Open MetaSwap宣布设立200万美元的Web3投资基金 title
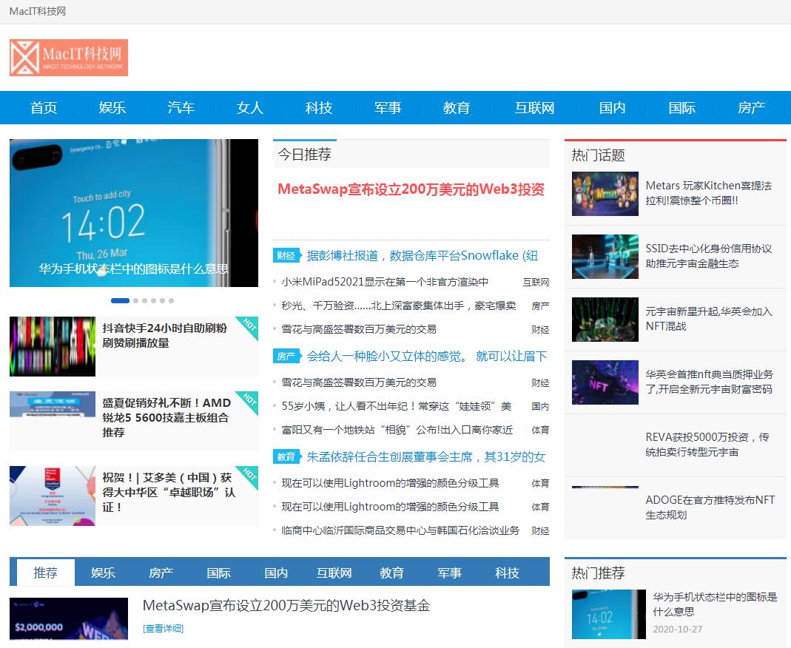 click(286, 606)
